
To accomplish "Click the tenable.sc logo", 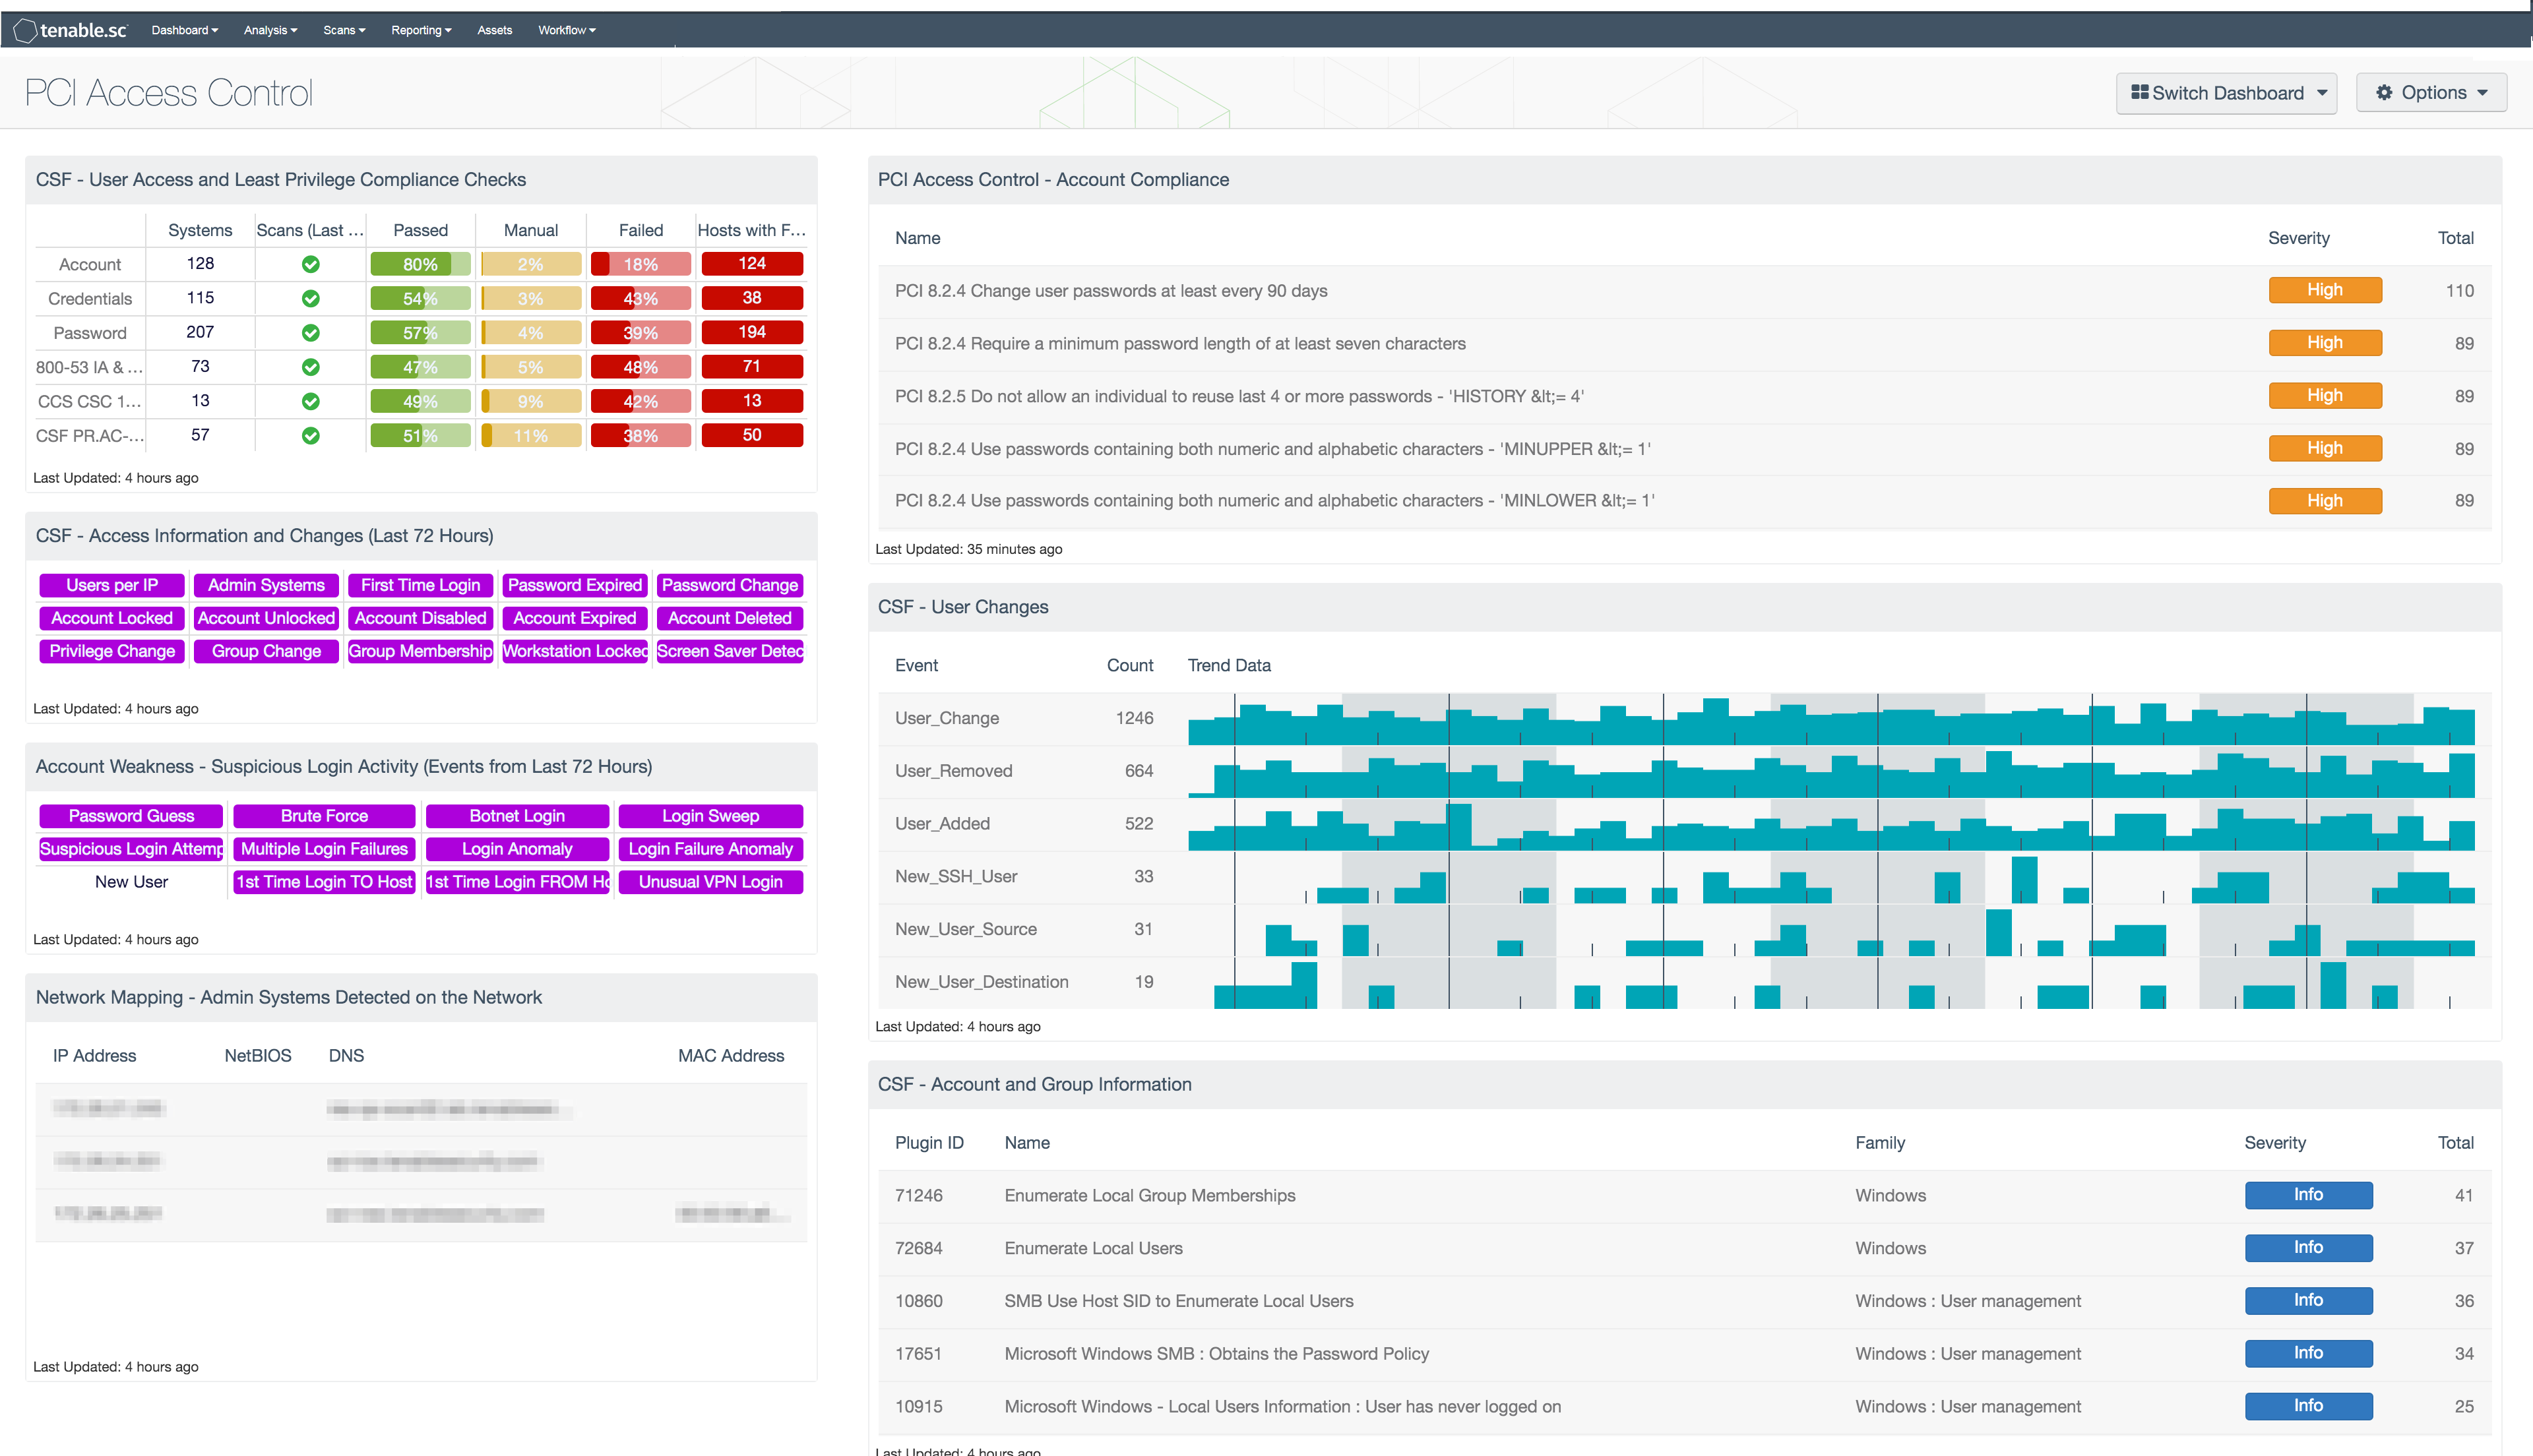I will coord(71,30).
